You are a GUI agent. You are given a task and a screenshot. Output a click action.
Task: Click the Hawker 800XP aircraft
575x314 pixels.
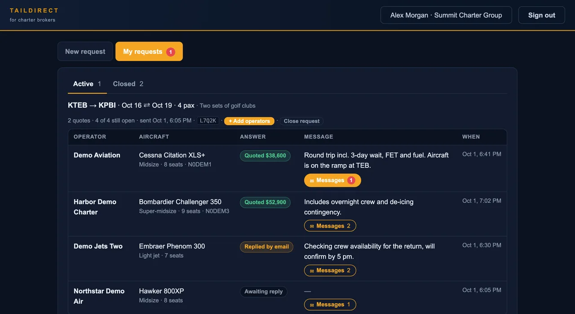click(162, 291)
